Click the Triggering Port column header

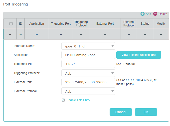[x=61, y=24]
